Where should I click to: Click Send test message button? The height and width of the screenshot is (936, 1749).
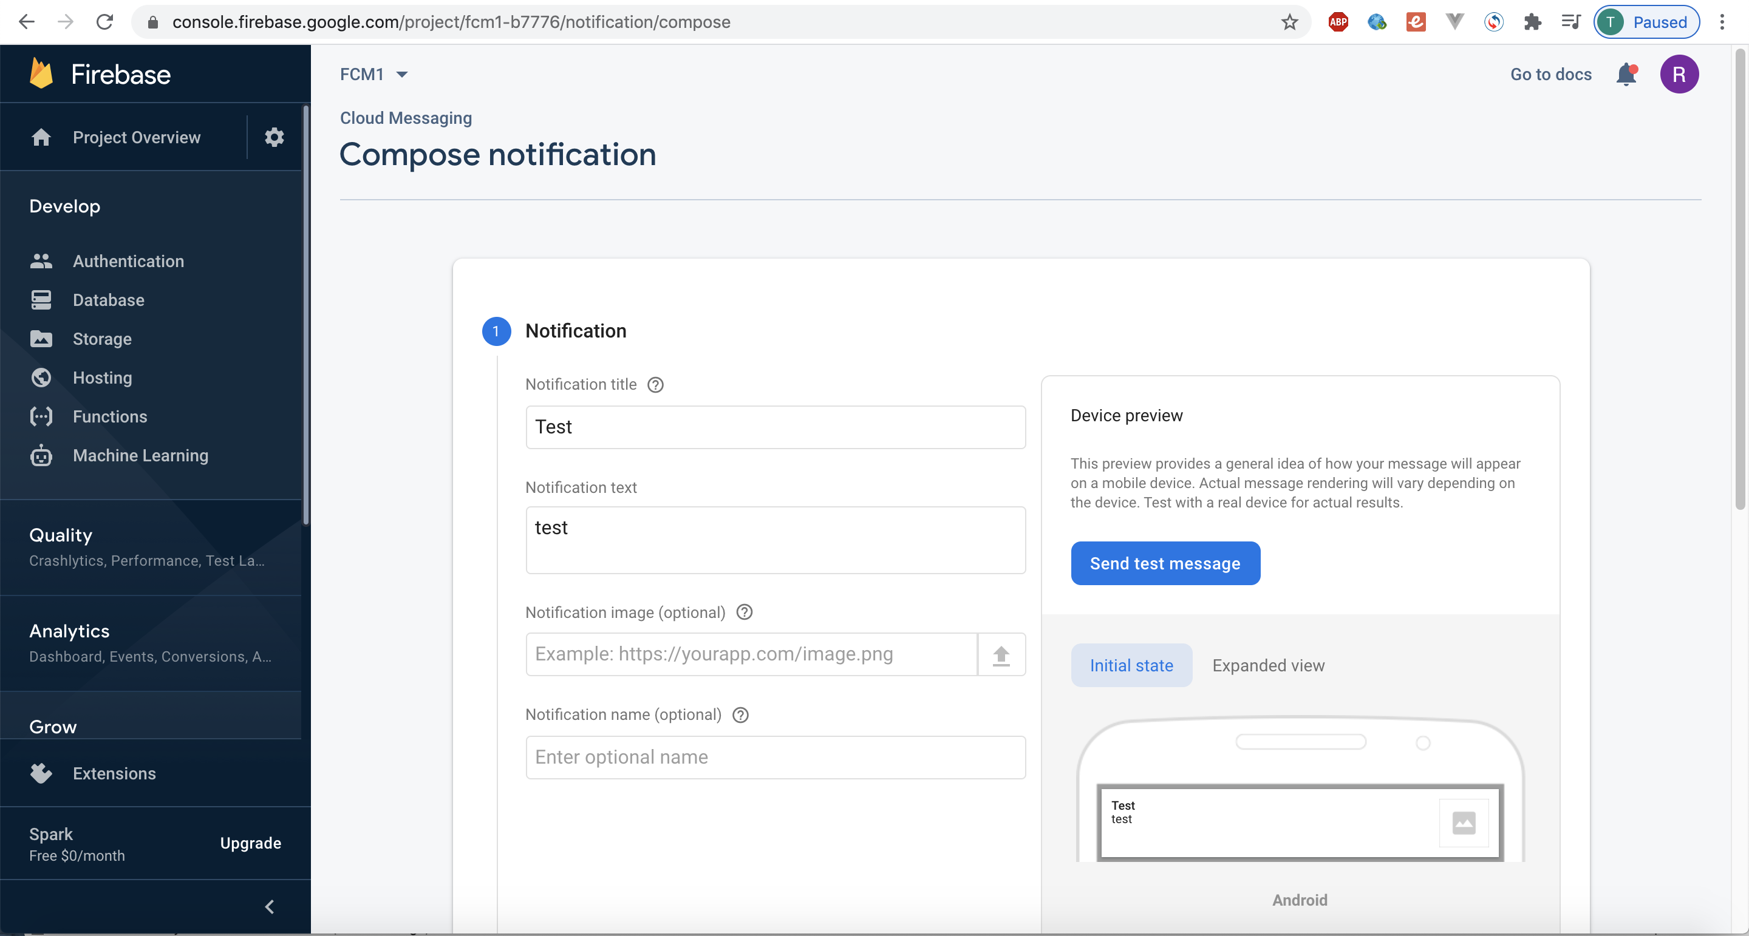1164,563
